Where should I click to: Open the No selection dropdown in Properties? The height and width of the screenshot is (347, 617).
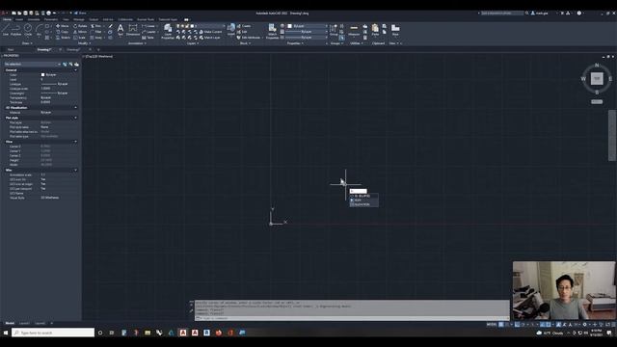pos(32,65)
